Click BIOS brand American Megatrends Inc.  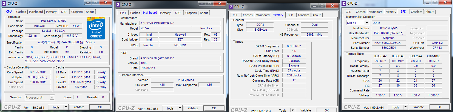pyautogui.click(x=180, y=58)
